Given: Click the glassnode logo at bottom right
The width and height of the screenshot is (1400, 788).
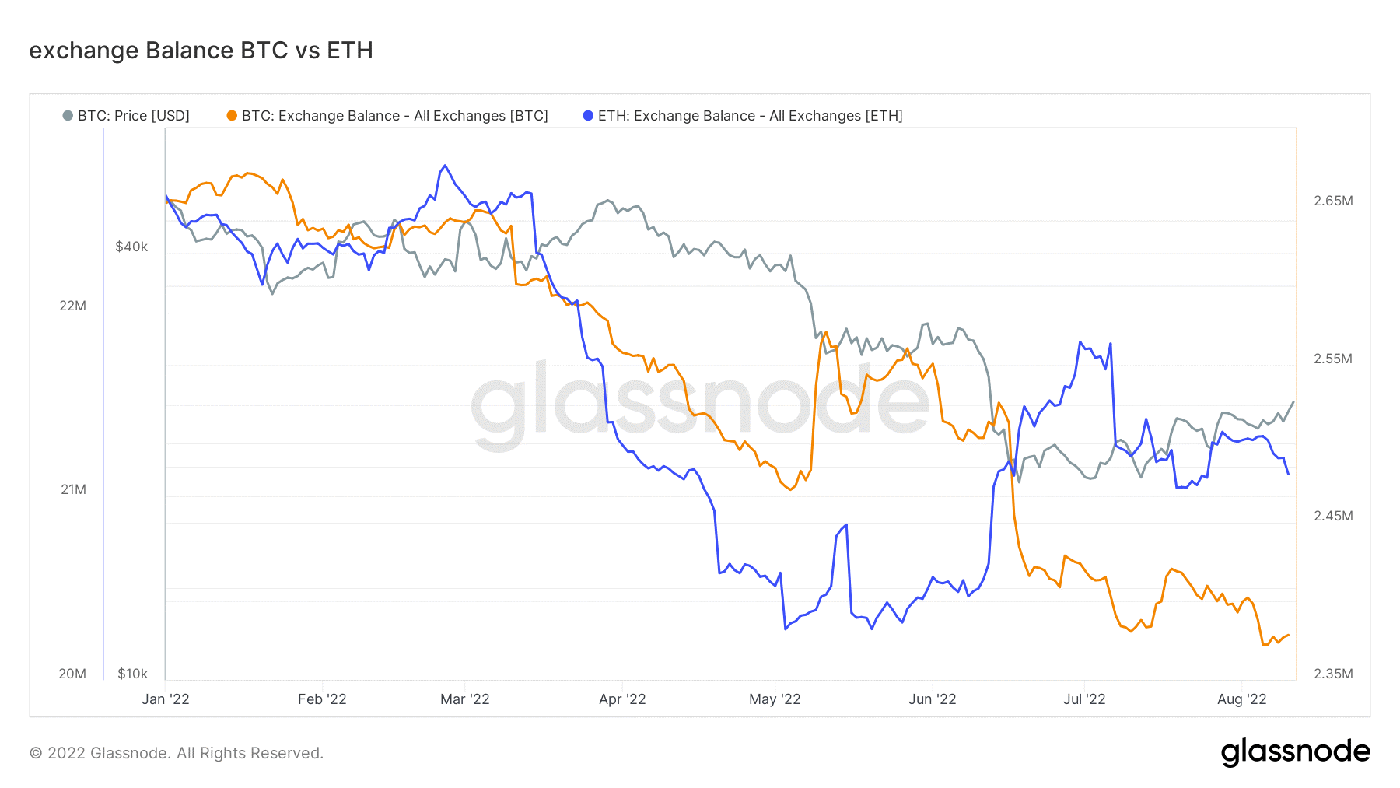Looking at the screenshot, I should [x=1296, y=752].
